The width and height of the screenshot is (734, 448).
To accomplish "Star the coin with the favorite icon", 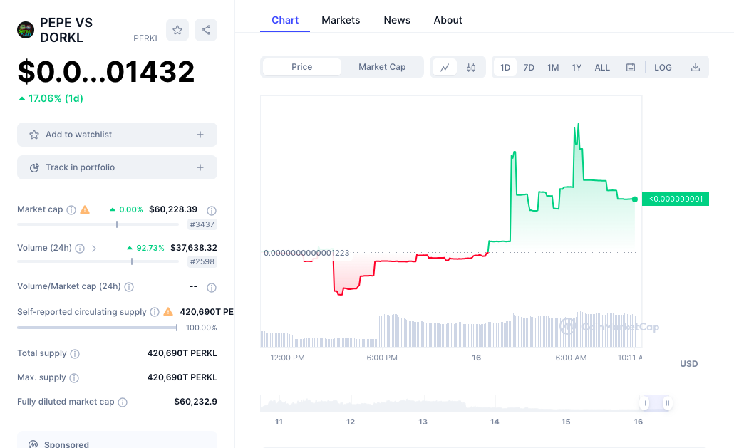I will pos(177,30).
